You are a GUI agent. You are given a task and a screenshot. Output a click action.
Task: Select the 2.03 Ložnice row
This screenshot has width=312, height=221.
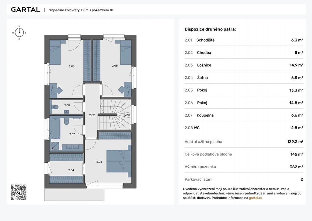[243, 65]
